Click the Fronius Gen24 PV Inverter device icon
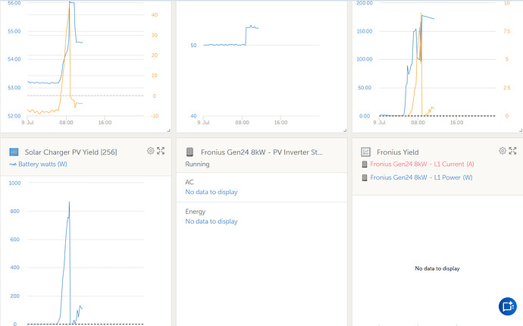 (x=189, y=152)
